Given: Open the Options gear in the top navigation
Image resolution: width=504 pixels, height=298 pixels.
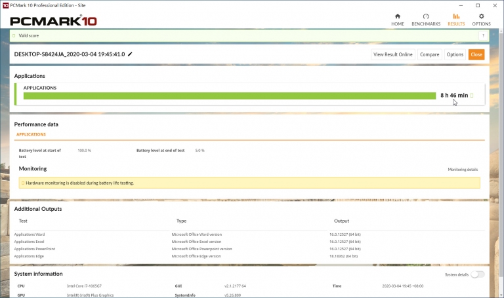Looking at the screenshot, I should (481, 20).
